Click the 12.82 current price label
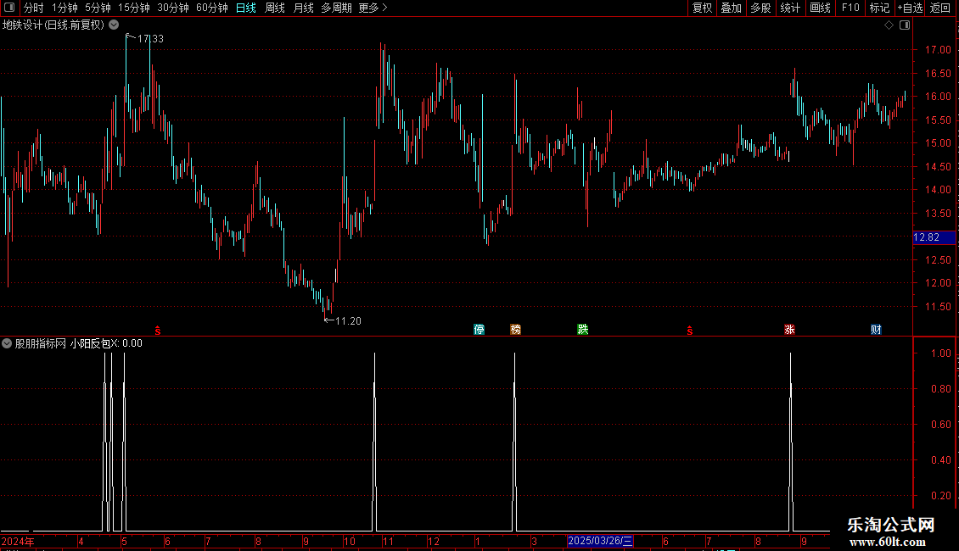Image resolution: width=959 pixels, height=551 pixels. (934, 237)
